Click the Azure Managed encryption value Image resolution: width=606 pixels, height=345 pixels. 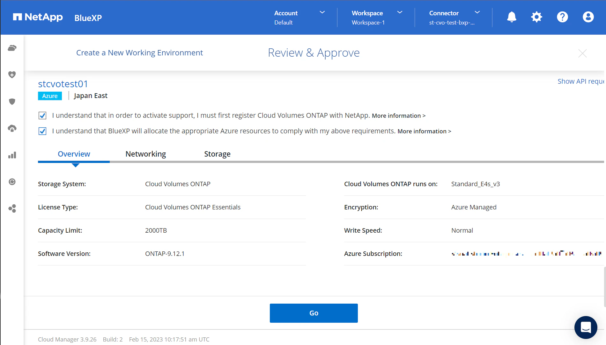coord(474,207)
